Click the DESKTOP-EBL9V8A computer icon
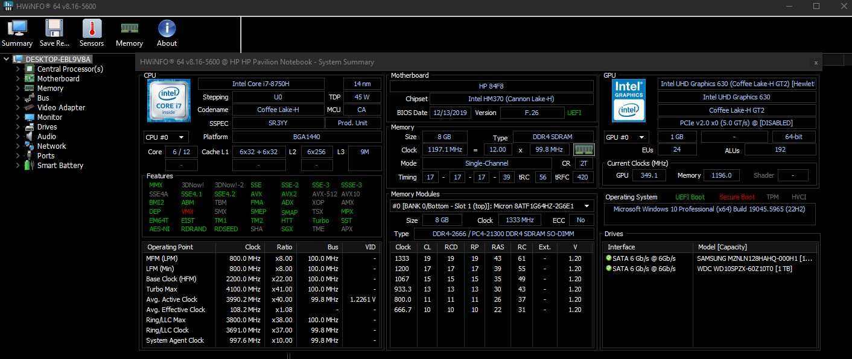852x359 pixels. [x=18, y=59]
